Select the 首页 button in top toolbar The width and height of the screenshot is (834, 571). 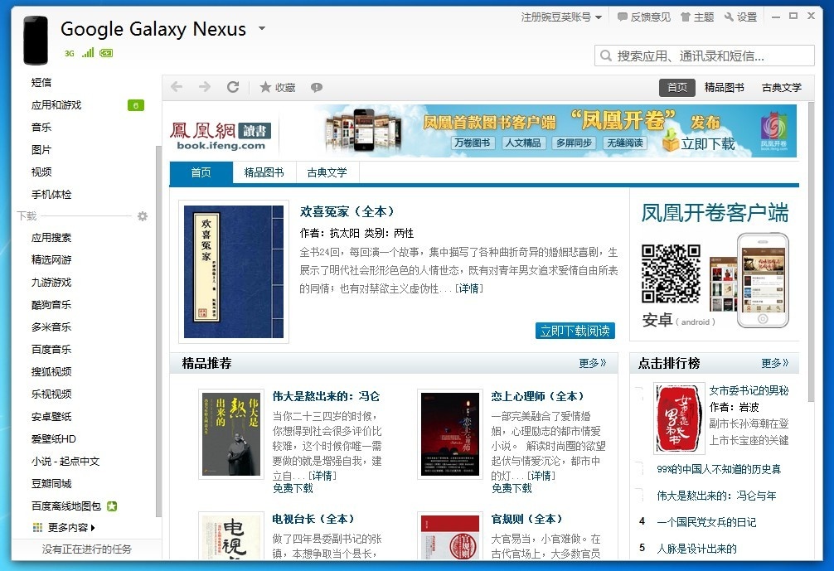click(x=677, y=87)
